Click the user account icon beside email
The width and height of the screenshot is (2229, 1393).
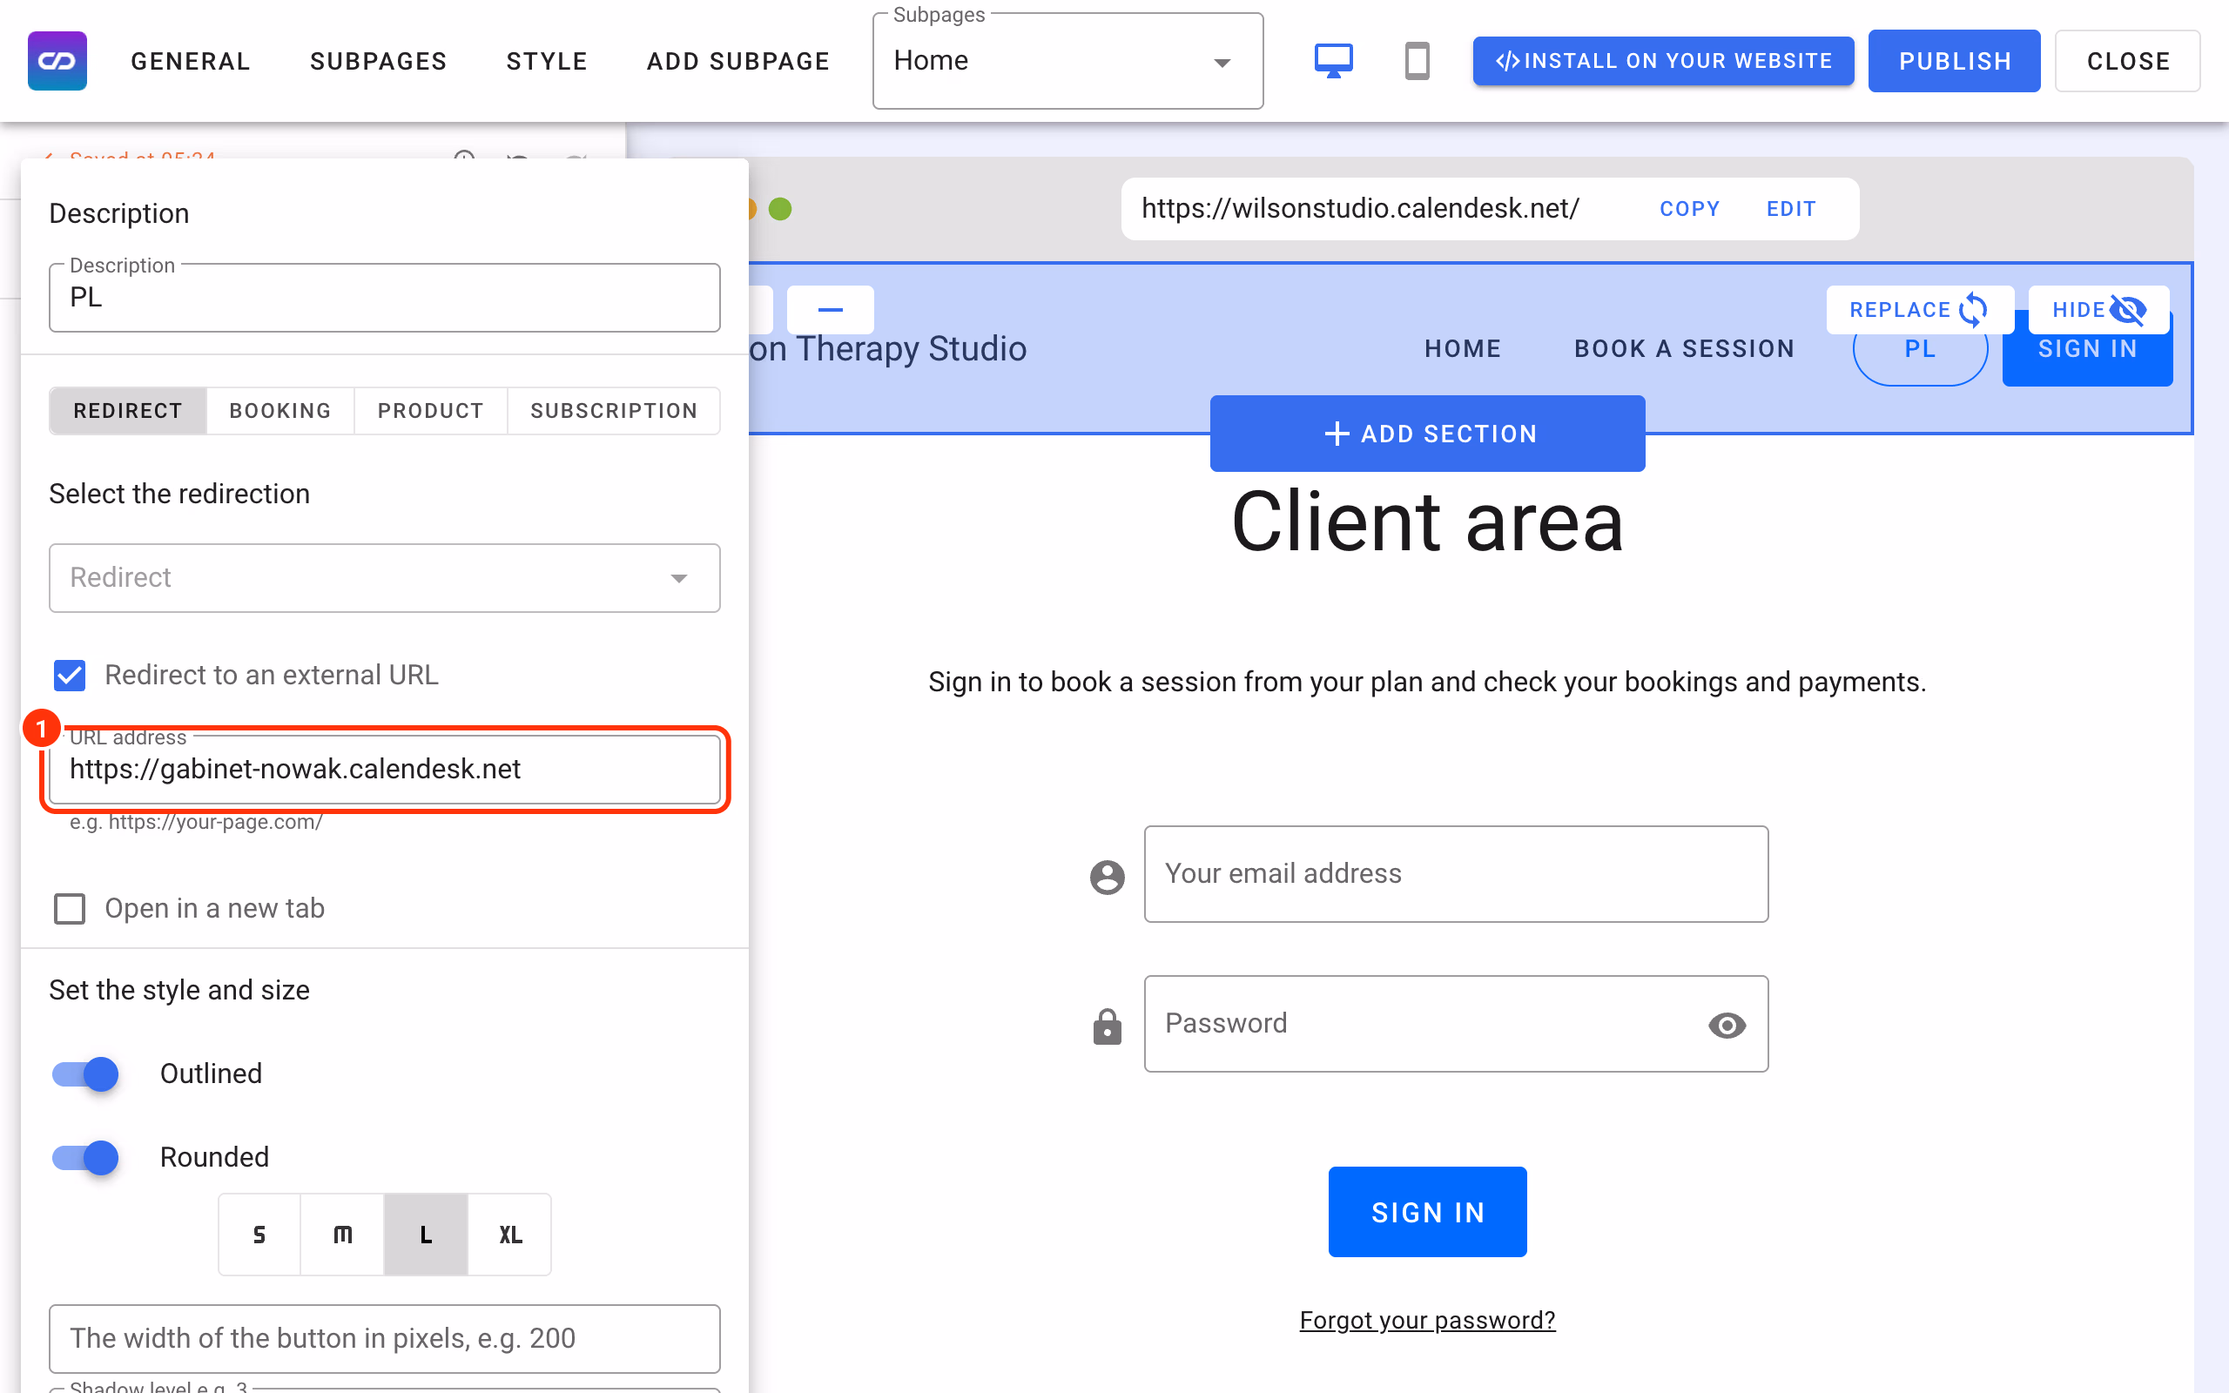click(1108, 876)
